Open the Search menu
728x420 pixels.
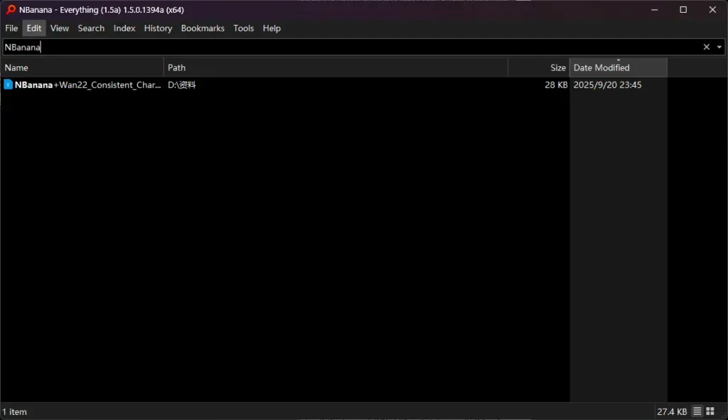91,28
